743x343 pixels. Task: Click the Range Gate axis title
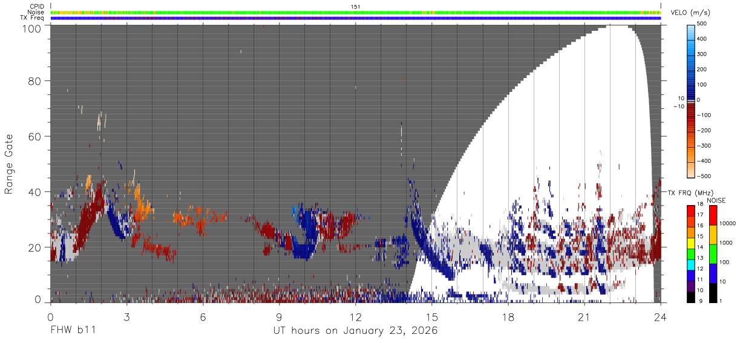click(9, 164)
